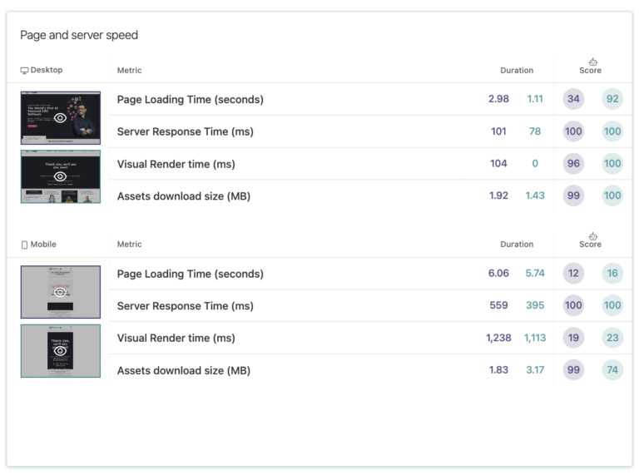The width and height of the screenshot is (639, 475).
Task: Click the score badge 23
Action: tap(612, 338)
